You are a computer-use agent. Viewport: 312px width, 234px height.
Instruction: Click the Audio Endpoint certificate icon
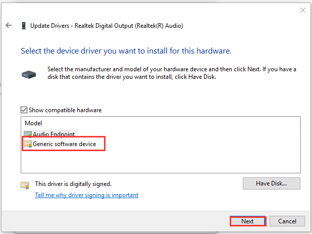tap(28, 134)
